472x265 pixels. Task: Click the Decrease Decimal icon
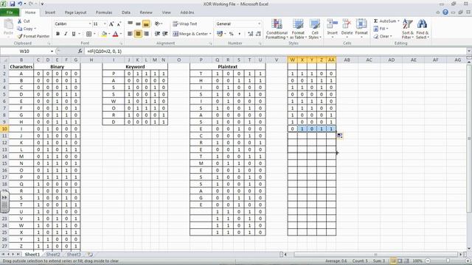258,34
